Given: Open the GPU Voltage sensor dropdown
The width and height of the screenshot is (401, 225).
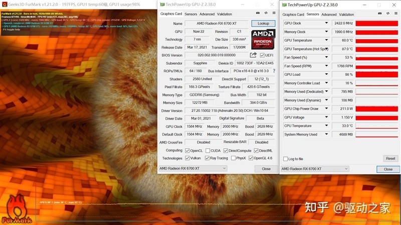Looking at the screenshot, I should [326, 117].
